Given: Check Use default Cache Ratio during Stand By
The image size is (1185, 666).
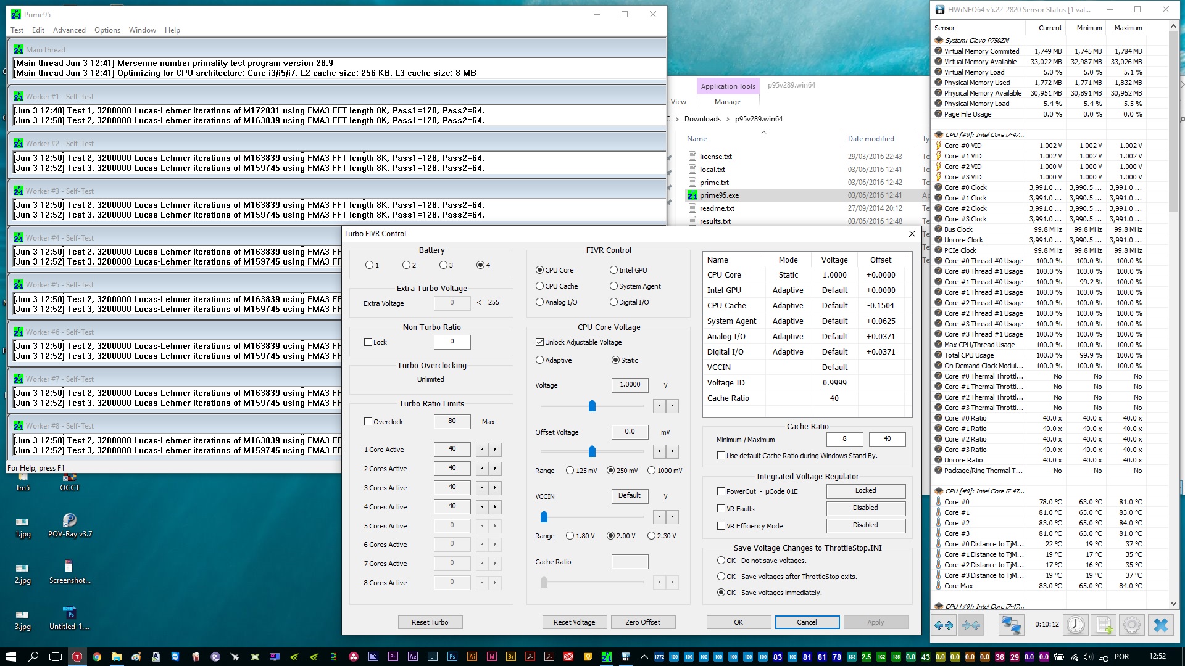Looking at the screenshot, I should (721, 456).
